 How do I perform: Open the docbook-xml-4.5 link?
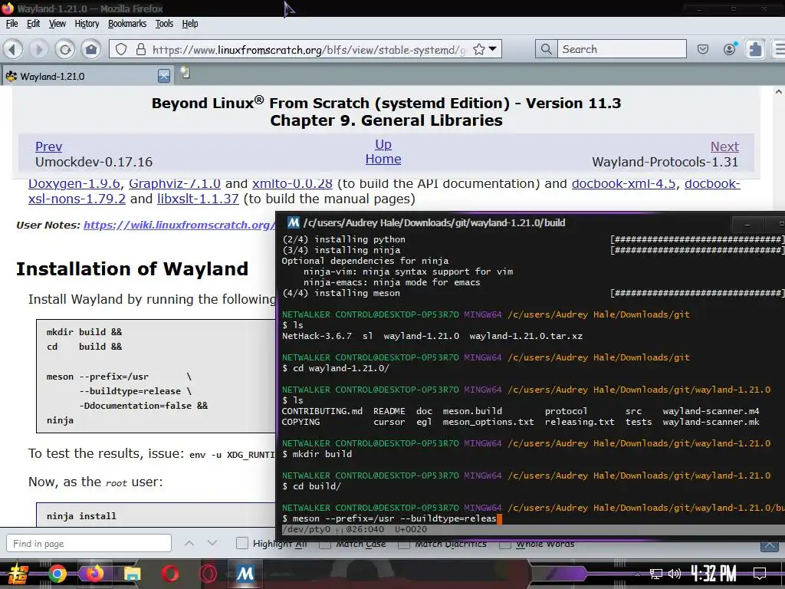624,184
